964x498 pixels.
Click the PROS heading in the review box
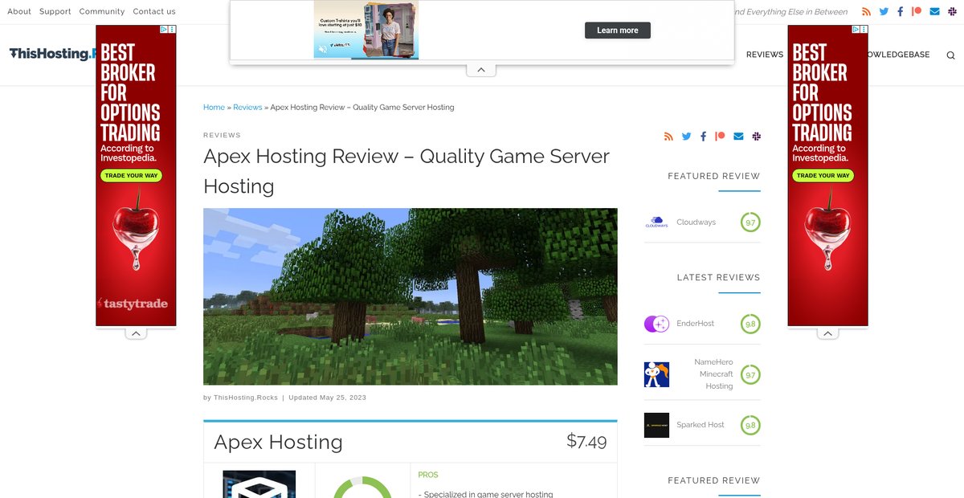(428, 475)
